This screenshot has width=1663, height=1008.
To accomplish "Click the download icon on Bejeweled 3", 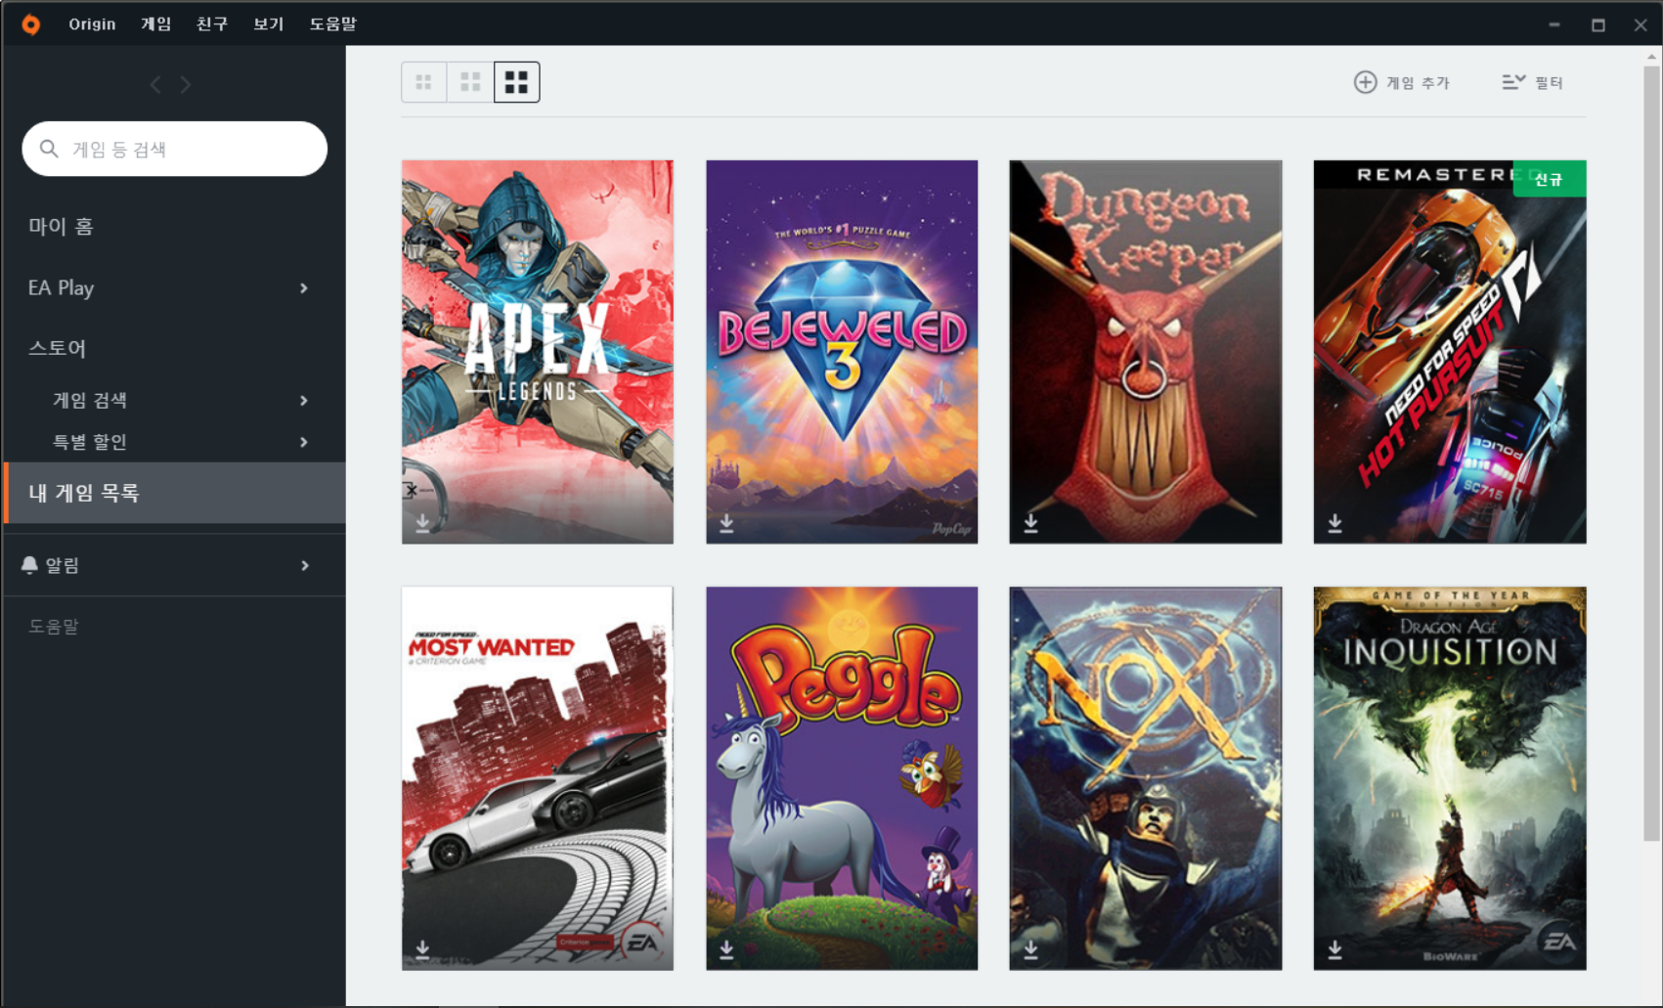I will (x=726, y=523).
